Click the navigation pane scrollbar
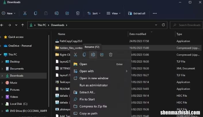Image resolution: width=203 pixels, height=117 pixels. click(x=49, y=71)
